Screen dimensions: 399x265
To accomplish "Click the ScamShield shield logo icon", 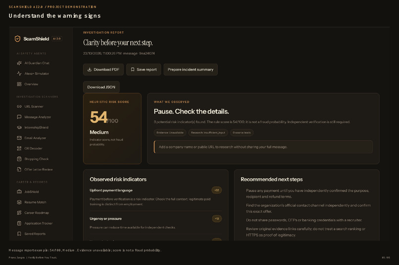I will 17,38.
